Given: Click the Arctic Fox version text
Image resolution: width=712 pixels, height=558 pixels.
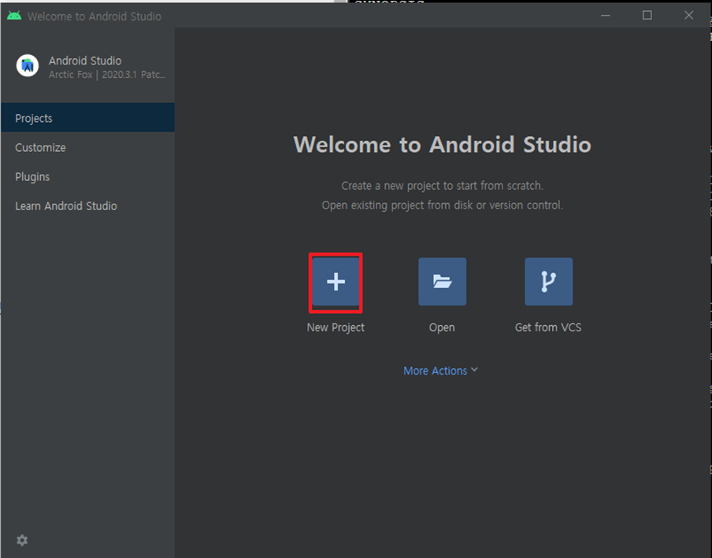Looking at the screenshot, I should click(x=106, y=75).
